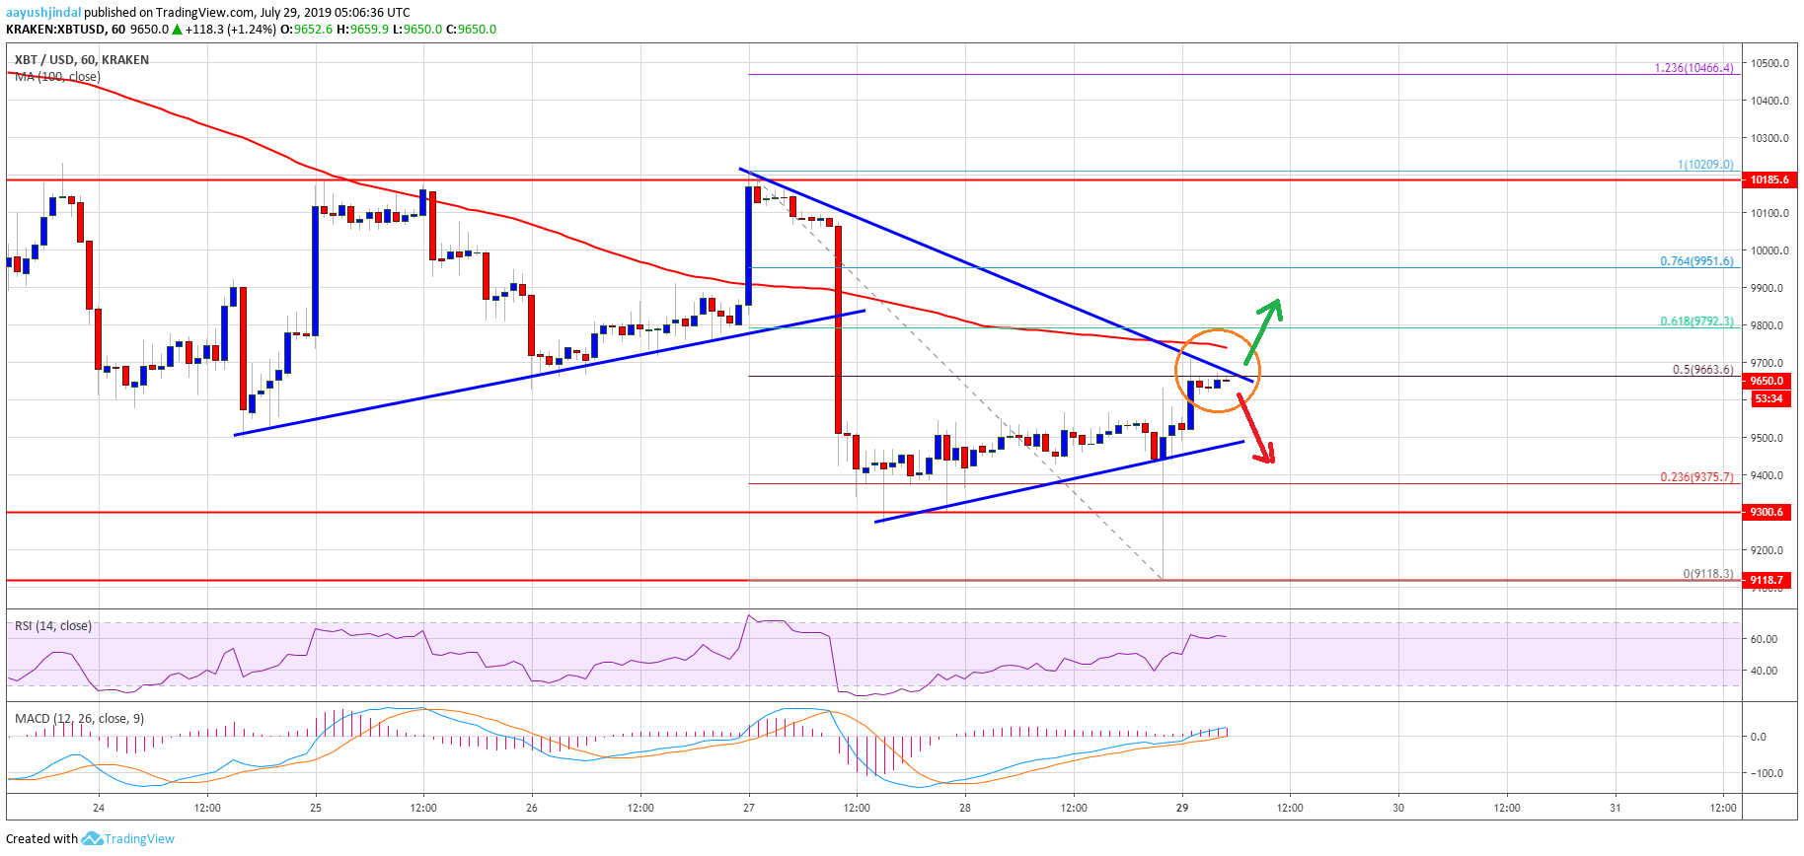This screenshot has width=1804, height=856.
Task: Click the 53:34 countdown timer label
Action: pos(1769,398)
